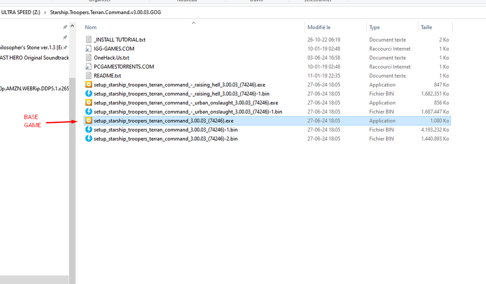The height and width of the screenshot is (284, 486).
Task: Select terran_command_3.00.03_(74246)-1.bin file name
Action: coord(166,130)
